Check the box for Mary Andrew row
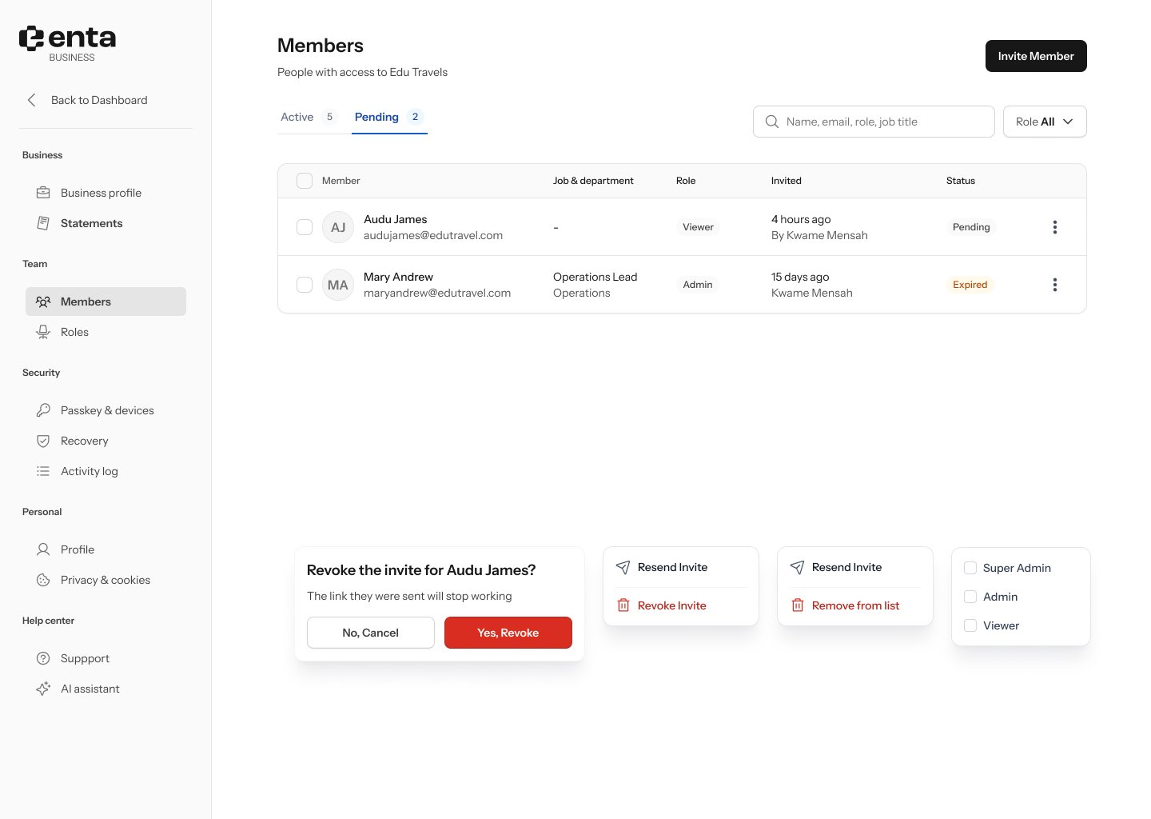Viewport: 1151px width, 819px height. 305,285
